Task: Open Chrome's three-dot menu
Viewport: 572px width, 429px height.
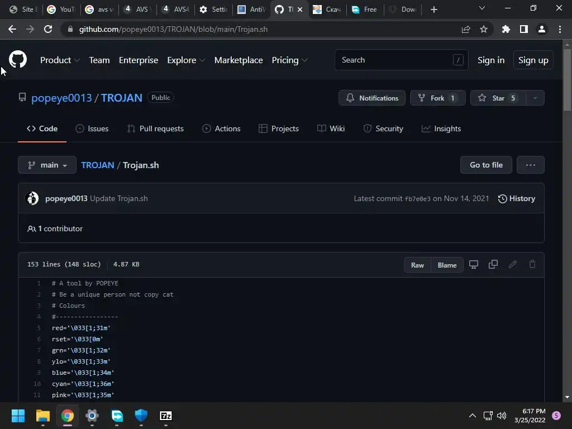Action: 560,29
